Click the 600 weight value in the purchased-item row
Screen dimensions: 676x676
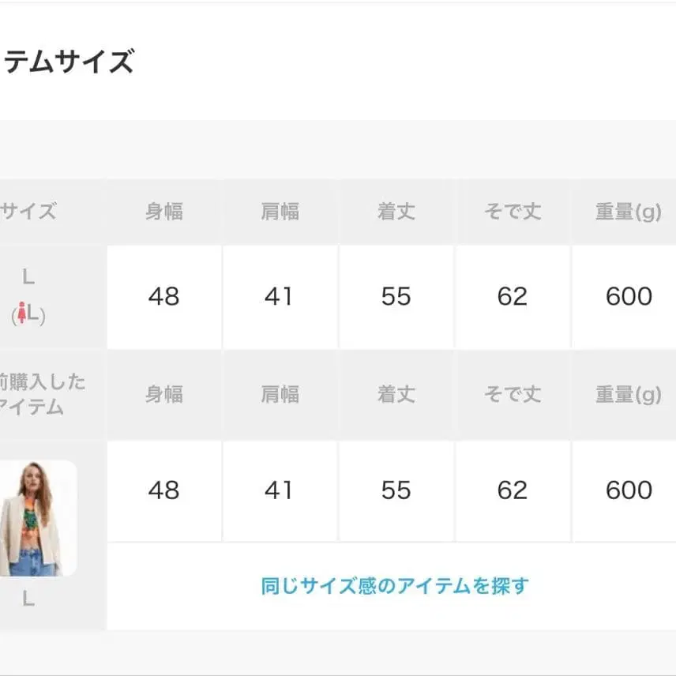629,490
